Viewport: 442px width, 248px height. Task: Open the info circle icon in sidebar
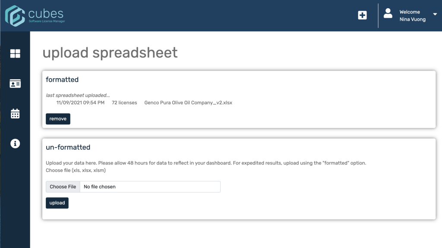pyautogui.click(x=15, y=144)
